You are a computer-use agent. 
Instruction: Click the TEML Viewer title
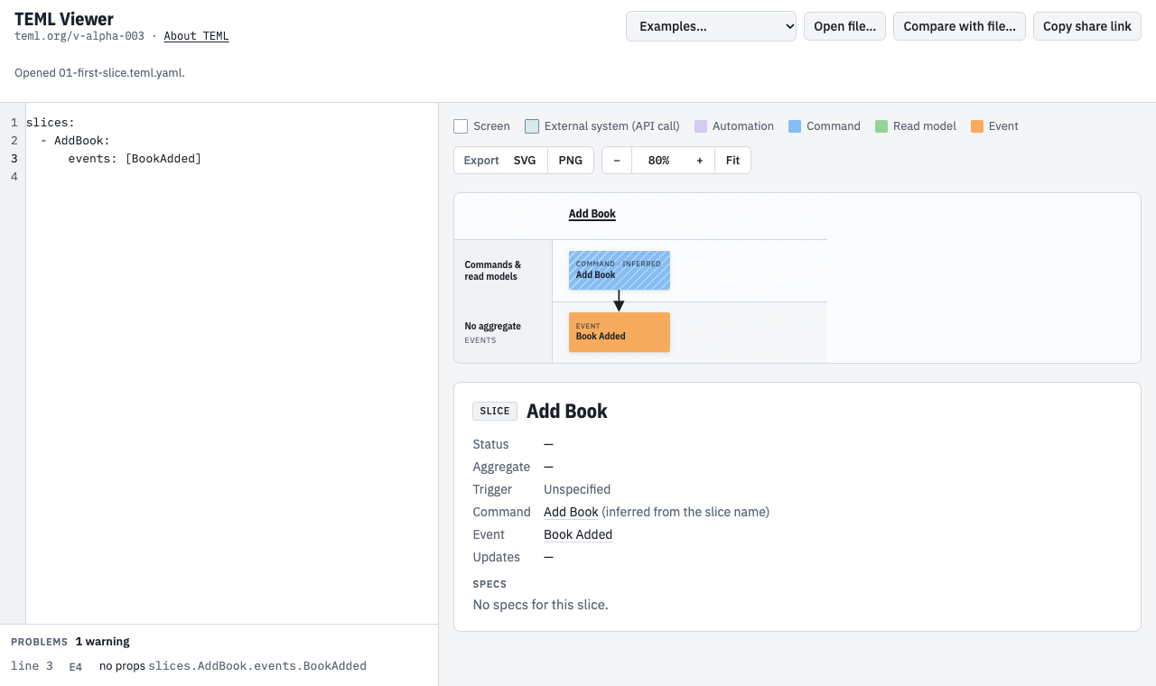click(64, 19)
